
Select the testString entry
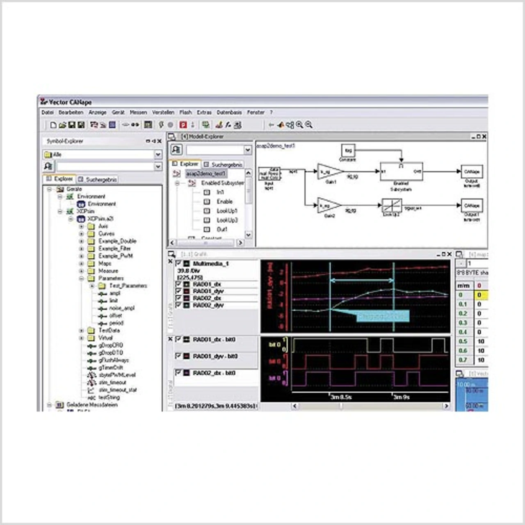point(109,397)
